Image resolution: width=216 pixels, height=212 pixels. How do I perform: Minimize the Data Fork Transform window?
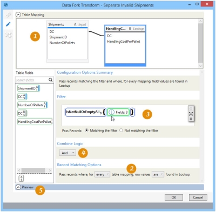190,4
